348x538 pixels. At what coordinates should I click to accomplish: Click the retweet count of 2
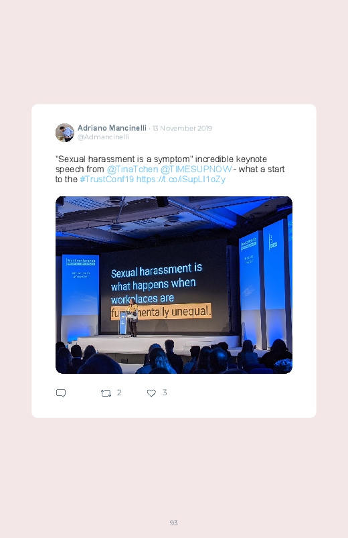(119, 393)
